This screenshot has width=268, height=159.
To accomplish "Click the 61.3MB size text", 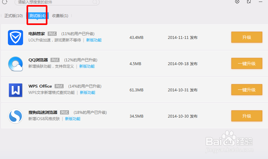I will 137,90.
